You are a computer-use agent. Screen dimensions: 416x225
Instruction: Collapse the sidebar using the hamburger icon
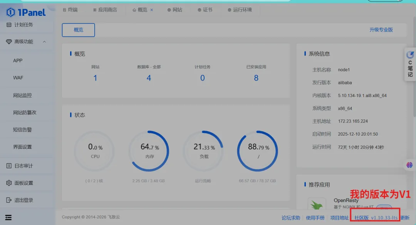pos(8,217)
